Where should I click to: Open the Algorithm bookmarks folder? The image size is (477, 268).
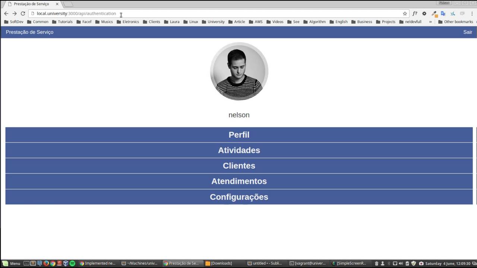tap(315, 22)
